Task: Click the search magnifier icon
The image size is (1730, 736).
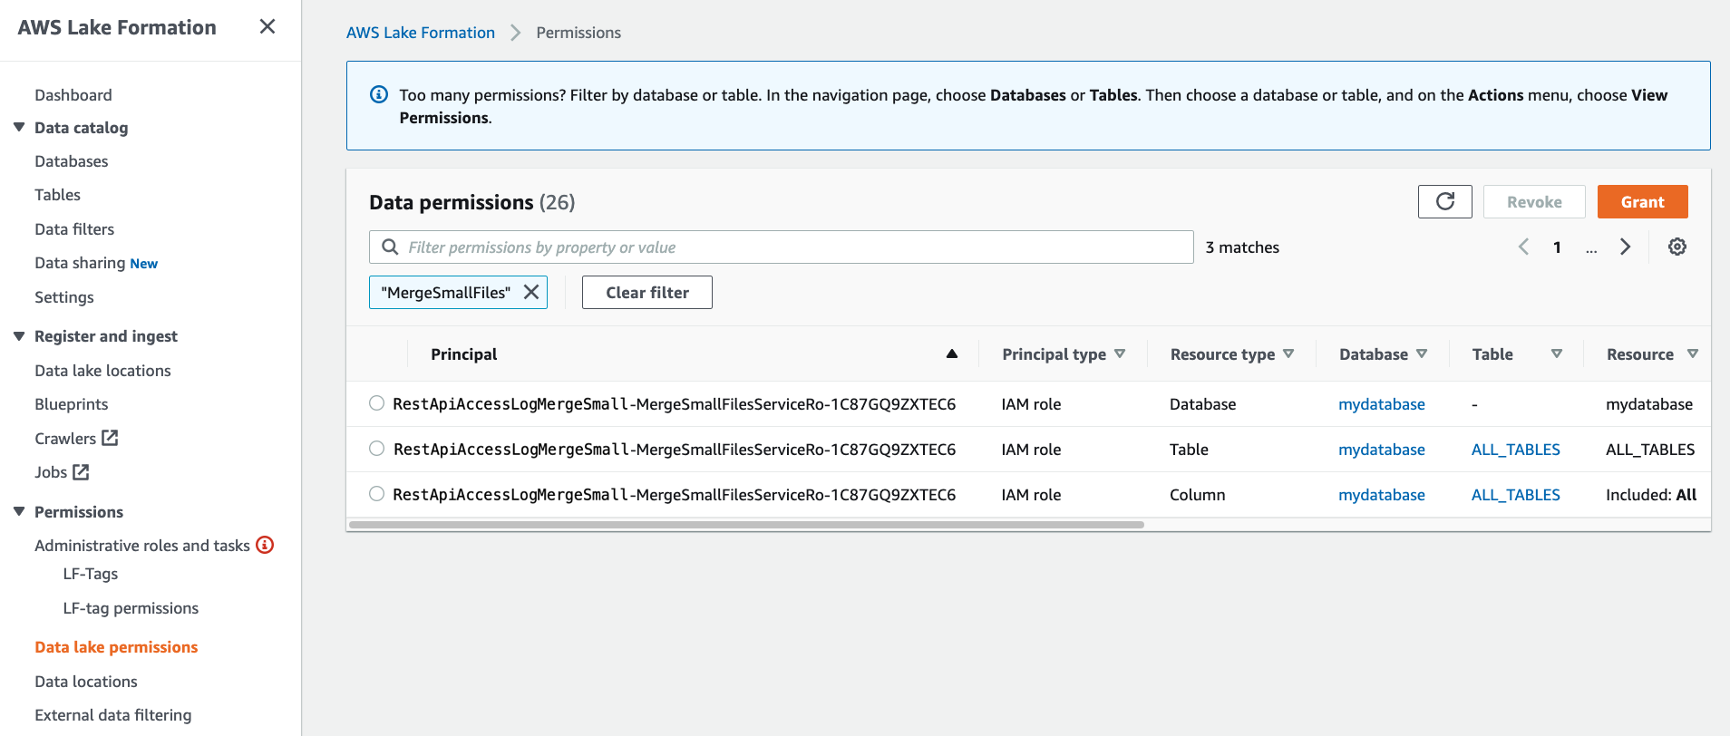Action: pos(390,247)
